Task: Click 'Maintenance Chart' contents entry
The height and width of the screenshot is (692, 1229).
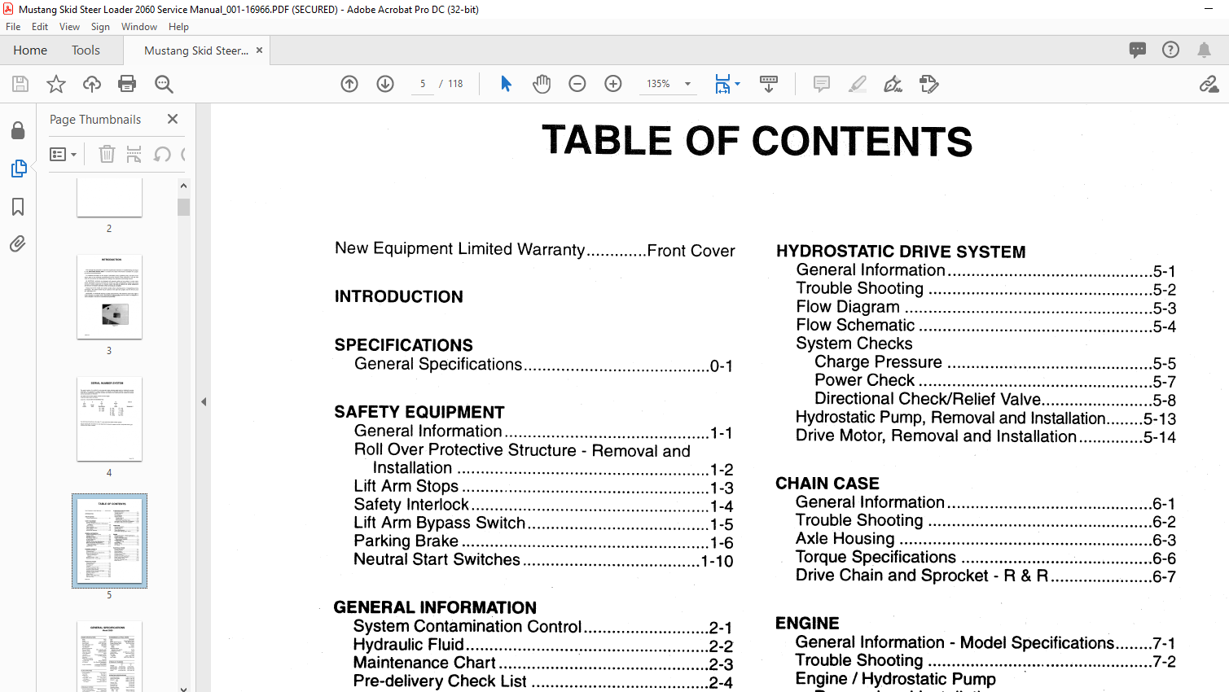Action: (x=543, y=664)
